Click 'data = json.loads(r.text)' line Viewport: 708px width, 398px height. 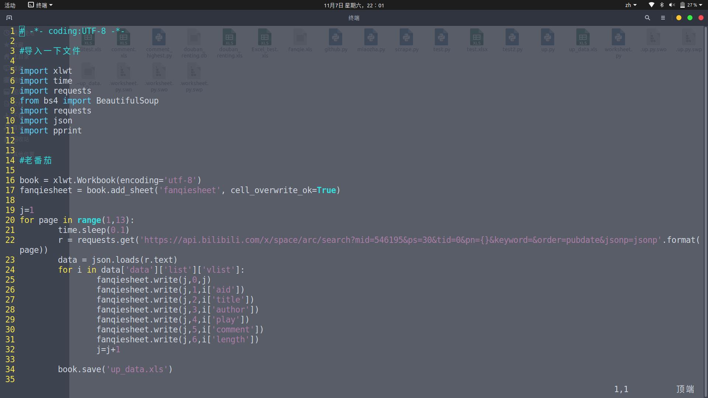point(118,260)
